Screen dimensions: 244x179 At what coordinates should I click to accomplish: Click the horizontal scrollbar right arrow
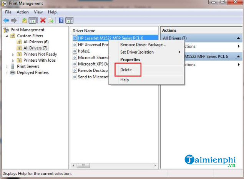tap(155, 166)
